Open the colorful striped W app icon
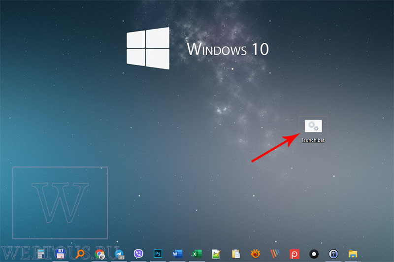This screenshot has width=394, height=262. pyautogui.click(x=275, y=254)
